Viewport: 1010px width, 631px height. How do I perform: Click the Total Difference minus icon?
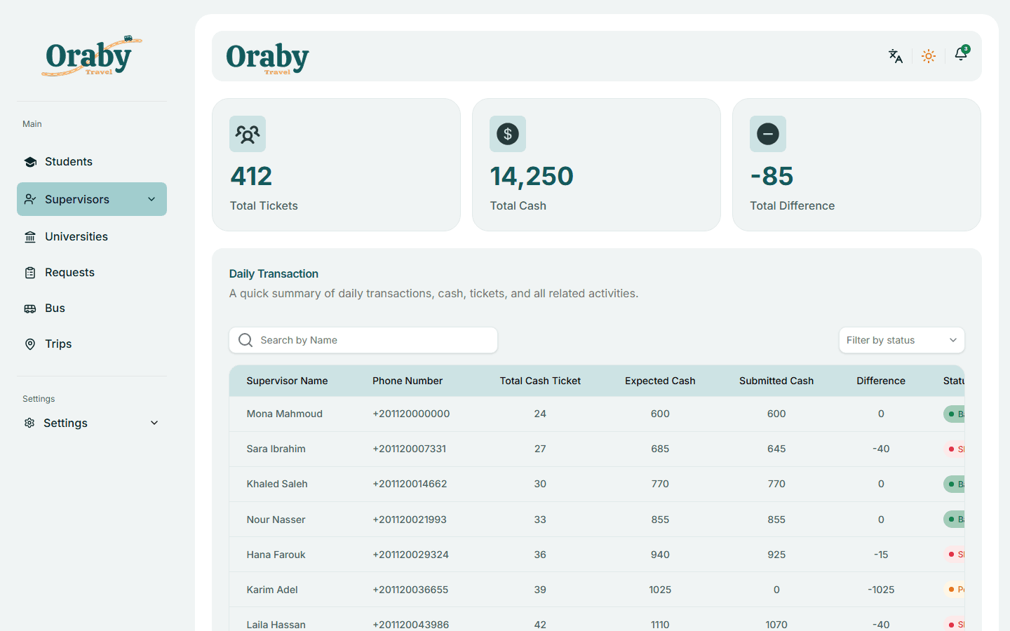click(x=768, y=134)
